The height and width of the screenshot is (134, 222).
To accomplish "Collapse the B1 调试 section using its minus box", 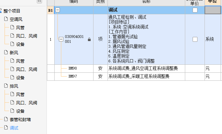I will pyautogui.click(x=57, y=10).
